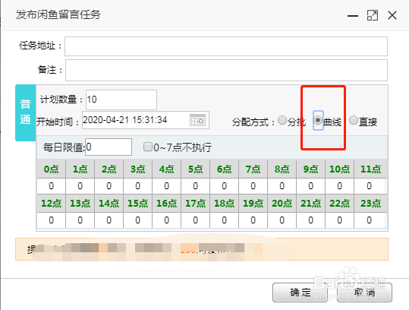Image resolution: width=409 pixels, height=310 pixels.
Task: Click the 11点 column header
Action: coord(370,169)
